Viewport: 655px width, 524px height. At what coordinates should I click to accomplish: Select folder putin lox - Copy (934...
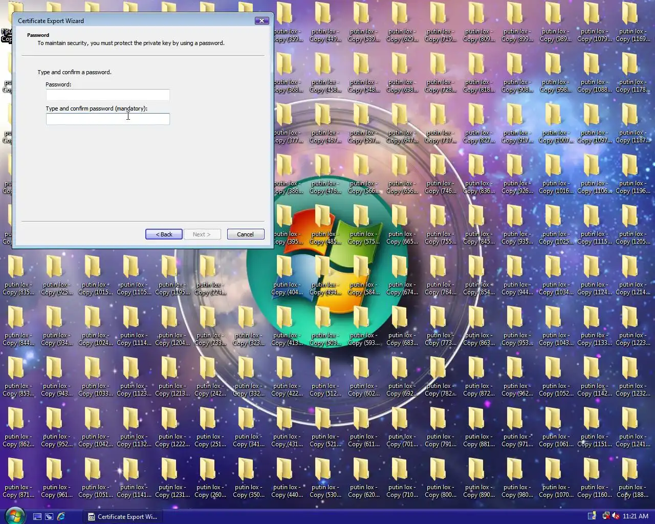click(x=57, y=326)
